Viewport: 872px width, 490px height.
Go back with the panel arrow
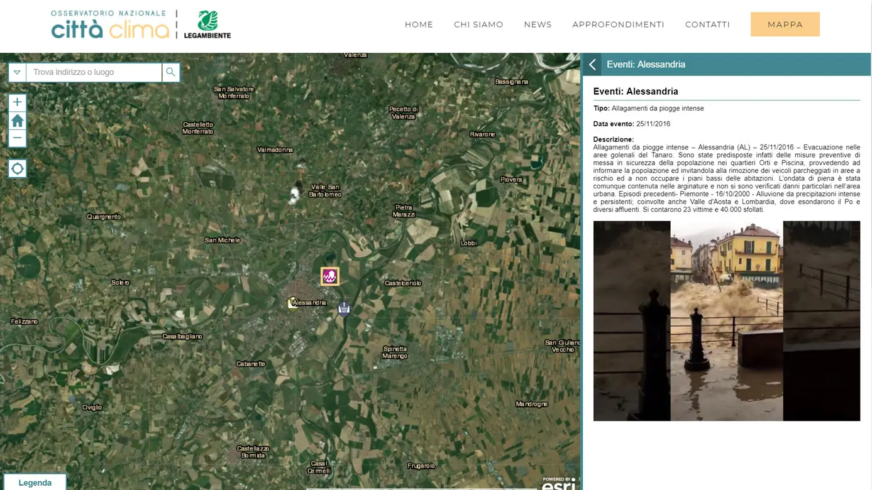click(x=592, y=65)
